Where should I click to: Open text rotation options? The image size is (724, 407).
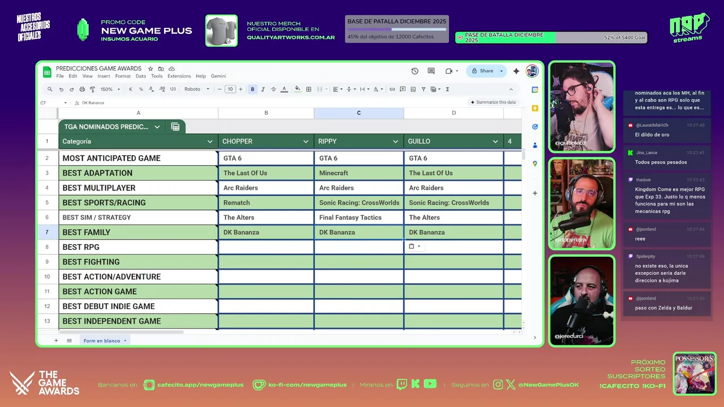pos(378,89)
